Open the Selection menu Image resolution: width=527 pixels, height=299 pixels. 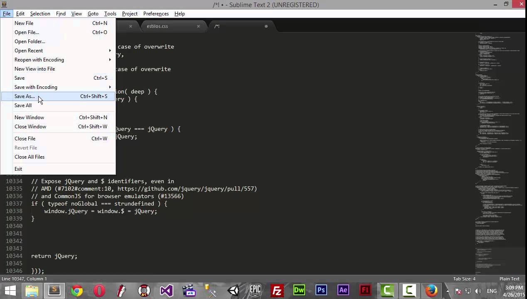pyautogui.click(x=40, y=14)
